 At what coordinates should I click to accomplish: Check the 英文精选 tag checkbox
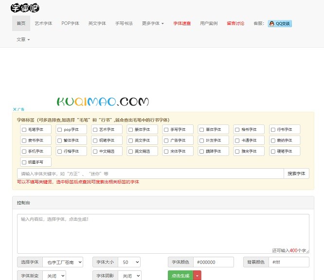click(130, 151)
